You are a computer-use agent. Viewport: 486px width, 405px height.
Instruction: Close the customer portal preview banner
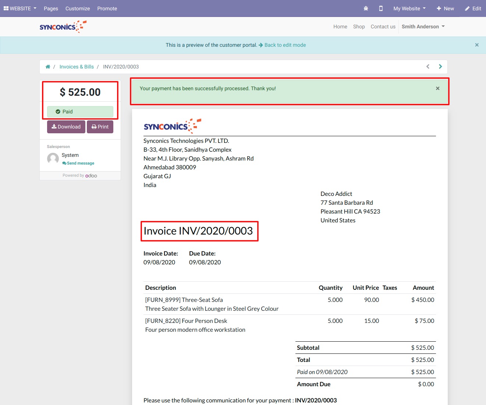pyautogui.click(x=477, y=45)
